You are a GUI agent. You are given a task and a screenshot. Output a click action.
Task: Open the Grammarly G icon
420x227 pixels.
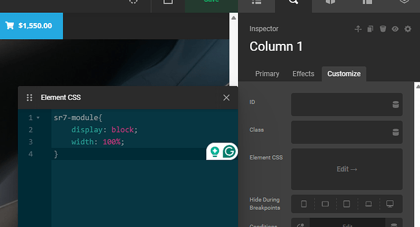click(x=229, y=152)
